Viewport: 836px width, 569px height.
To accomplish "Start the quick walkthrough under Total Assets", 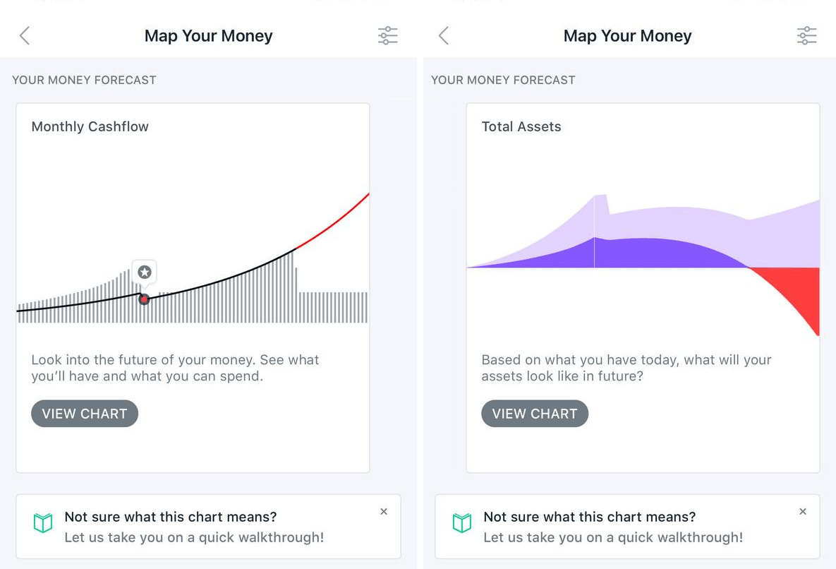I will (x=613, y=537).
